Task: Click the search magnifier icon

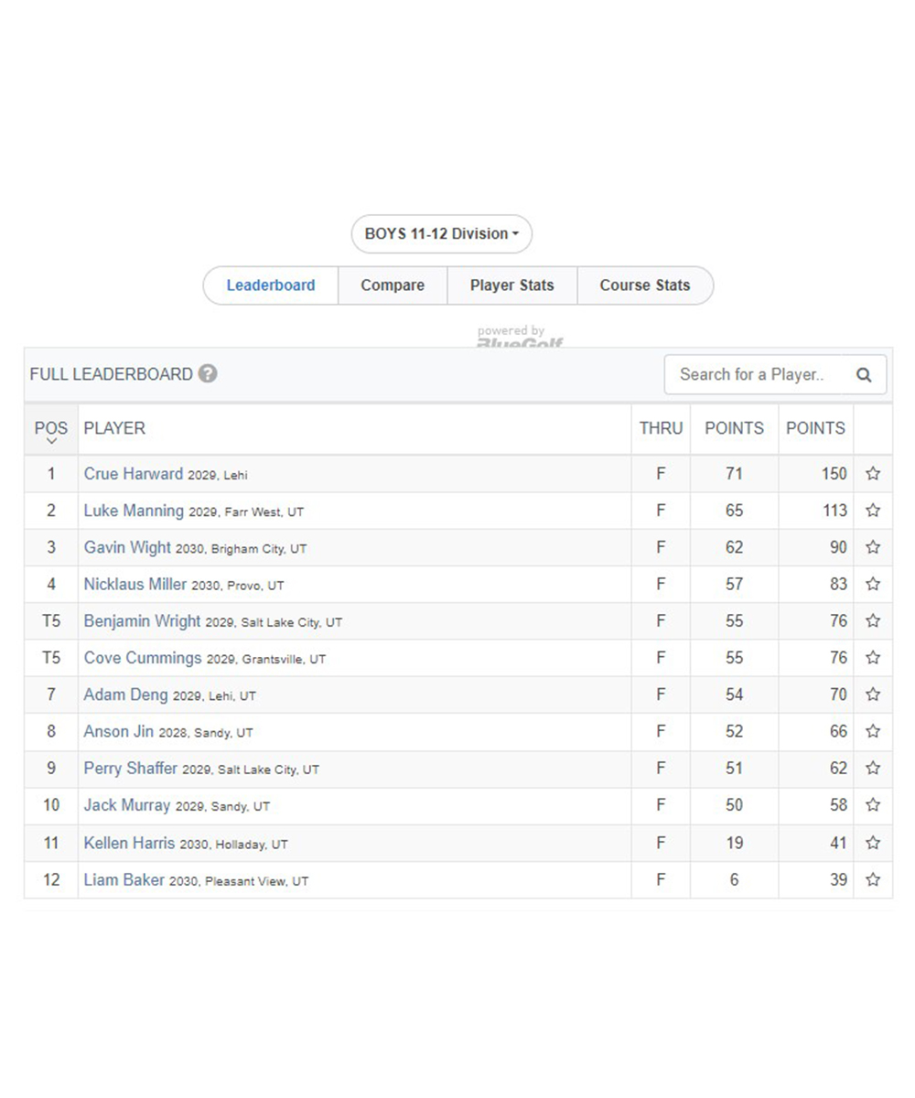Action: (x=864, y=375)
